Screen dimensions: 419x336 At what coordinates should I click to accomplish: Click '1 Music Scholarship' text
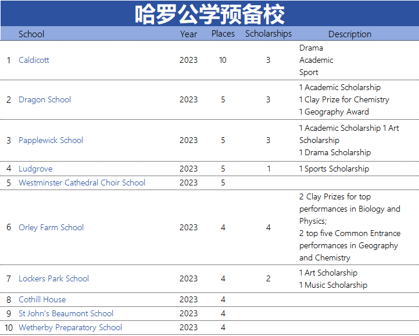click(333, 285)
